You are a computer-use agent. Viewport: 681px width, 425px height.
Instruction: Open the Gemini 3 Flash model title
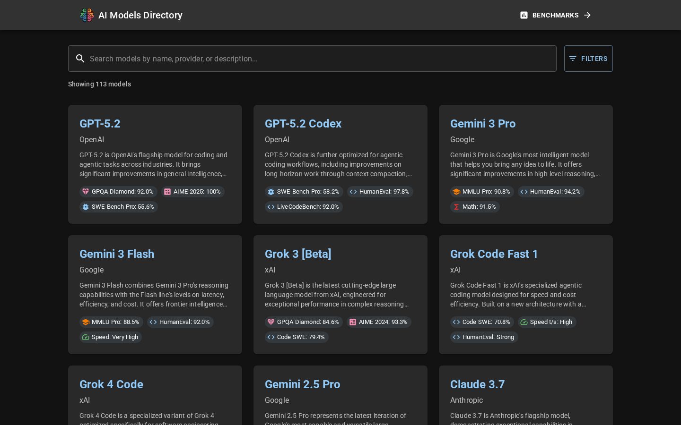[x=117, y=254]
